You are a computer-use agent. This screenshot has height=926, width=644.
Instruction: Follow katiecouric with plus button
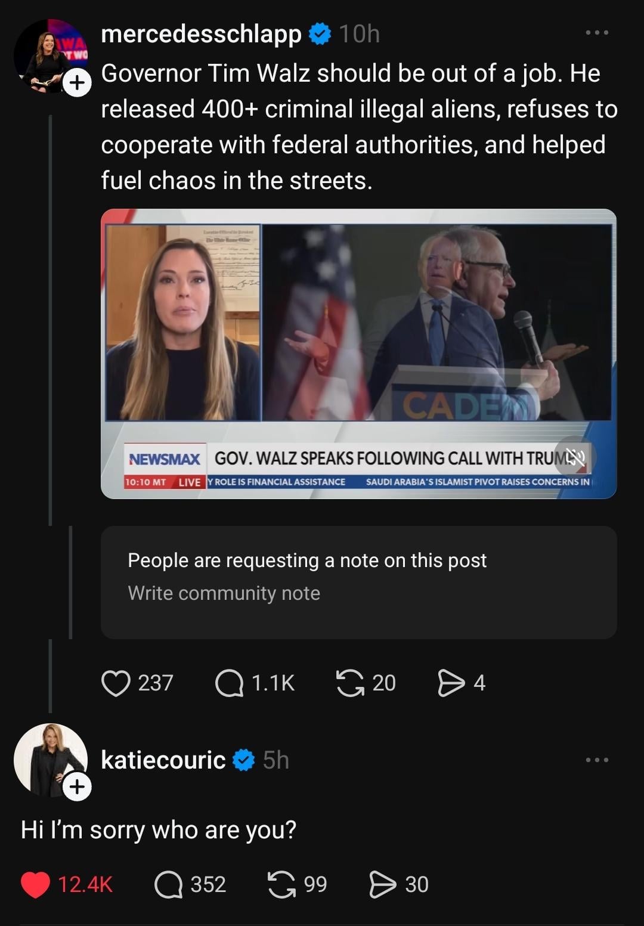click(77, 786)
